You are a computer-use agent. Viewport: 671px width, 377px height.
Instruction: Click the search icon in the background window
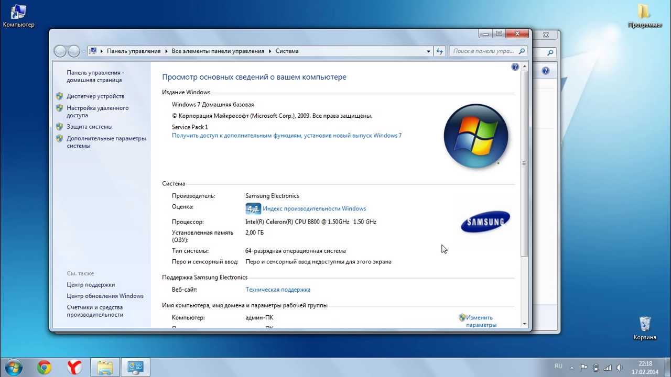tap(550, 53)
